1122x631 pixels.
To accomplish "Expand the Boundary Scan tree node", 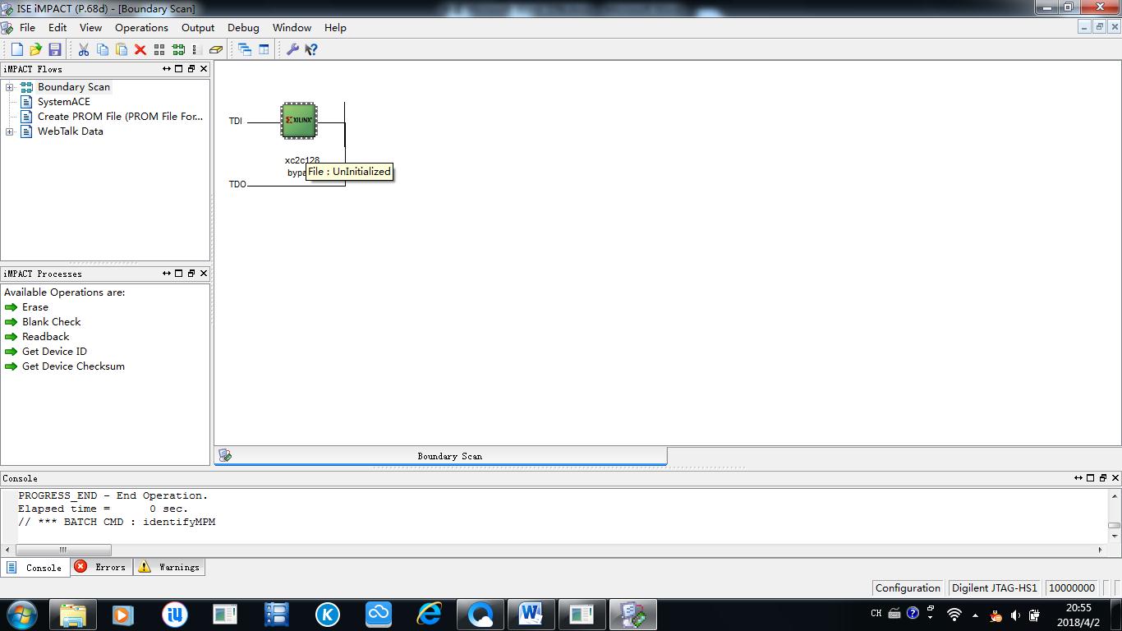I will [10, 87].
